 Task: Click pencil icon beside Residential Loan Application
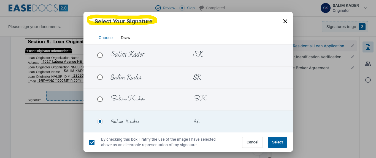[x=353, y=46]
